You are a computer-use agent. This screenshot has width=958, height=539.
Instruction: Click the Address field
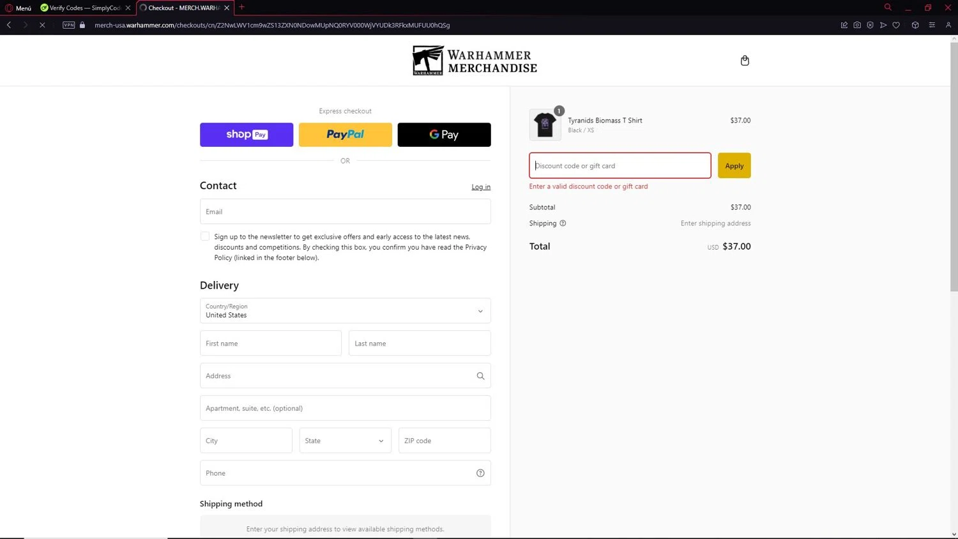(346, 376)
